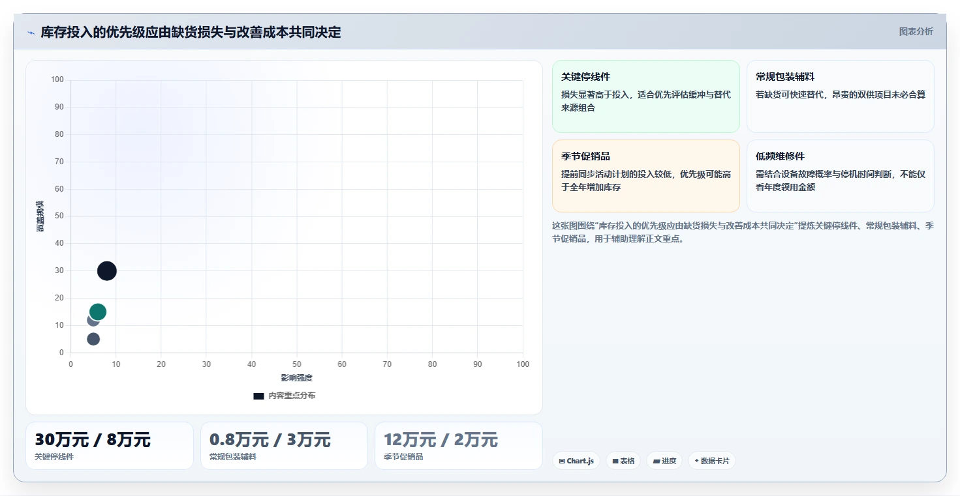This screenshot has height=496, width=960.
Task: Click the lowest gray bubble near value 5
Action: [93, 339]
